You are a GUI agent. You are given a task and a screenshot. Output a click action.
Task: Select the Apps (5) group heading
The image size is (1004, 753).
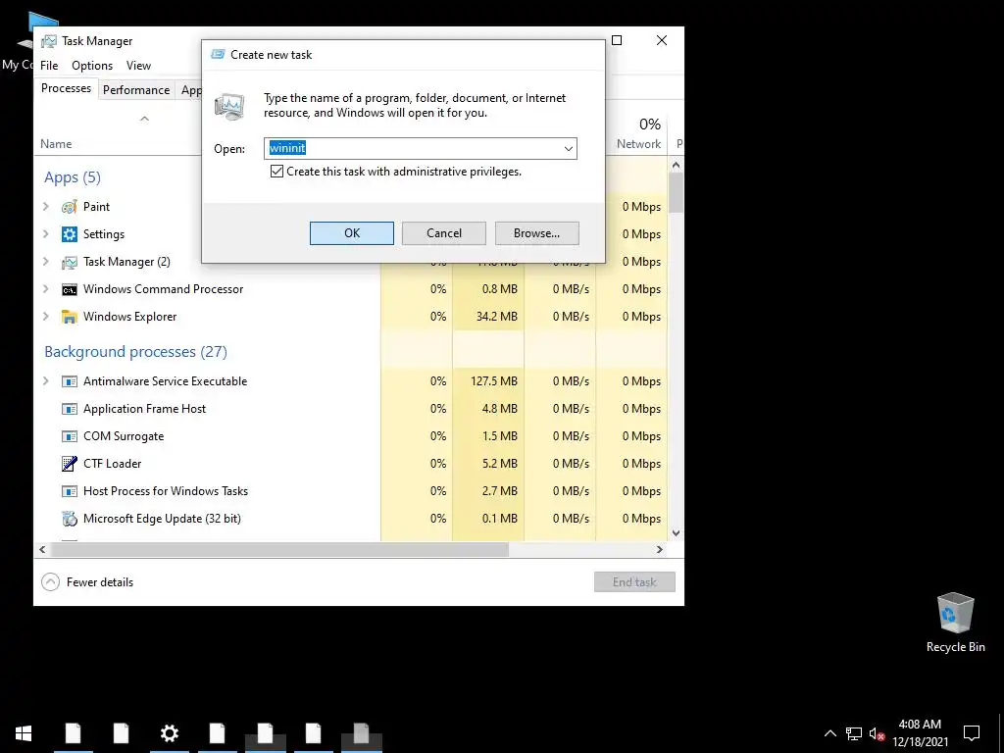(x=73, y=177)
